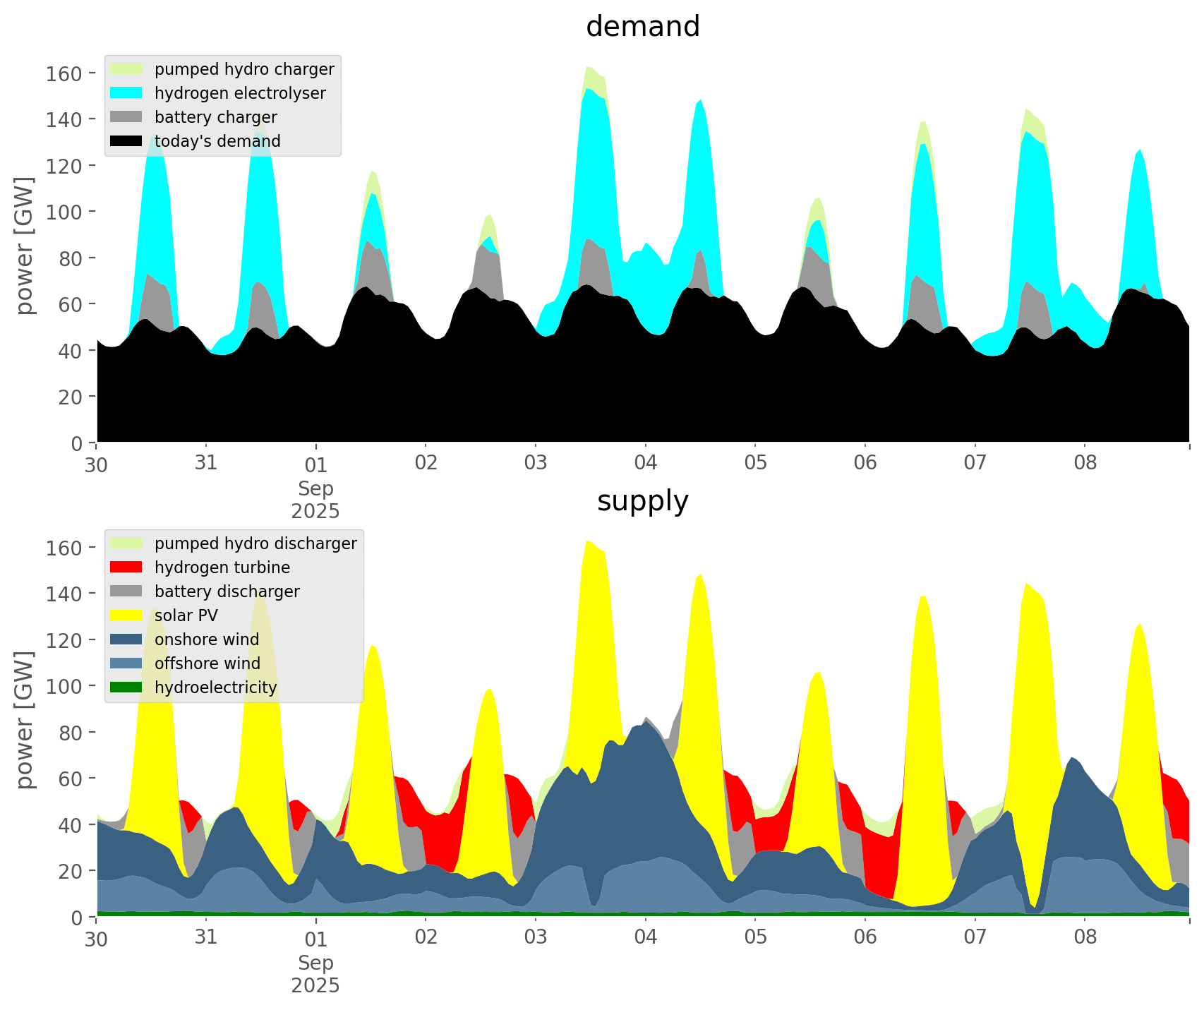This screenshot has width=1204, height=1010.
Task: Click the supply chart's power [GW] axis label
Action: [x=25, y=720]
